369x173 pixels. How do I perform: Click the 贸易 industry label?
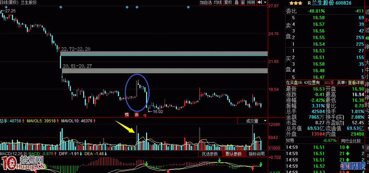[290, 141]
